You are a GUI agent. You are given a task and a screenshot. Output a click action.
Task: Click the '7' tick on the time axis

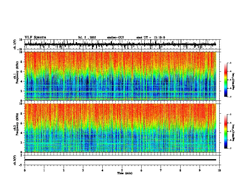click(x=161, y=170)
